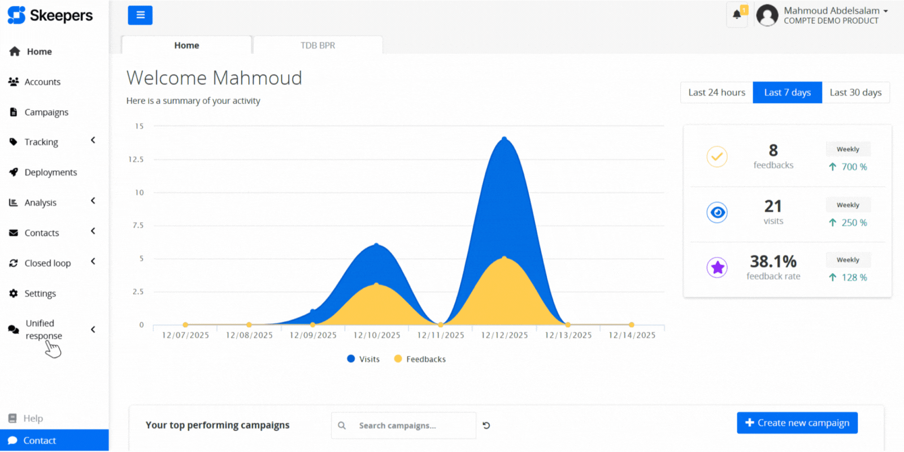Viewport: 904px width, 452px height.
Task: Click the Home house icon in sidebar
Action: tap(15, 51)
